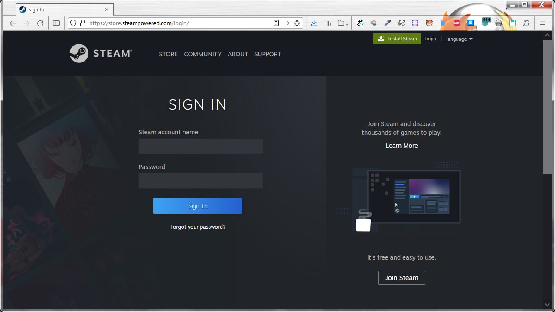555x312 pixels.
Task: Open the language dropdown
Action: (x=459, y=39)
